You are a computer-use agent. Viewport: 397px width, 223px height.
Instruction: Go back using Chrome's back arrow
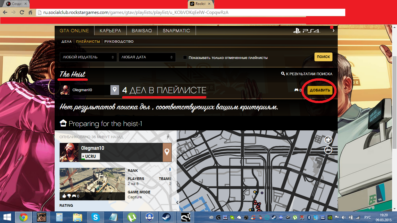[x=5, y=12]
